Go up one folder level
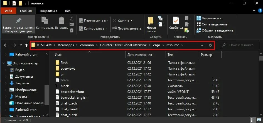The width and height of the screenshot is (263, 123). (x=26, y=45)
